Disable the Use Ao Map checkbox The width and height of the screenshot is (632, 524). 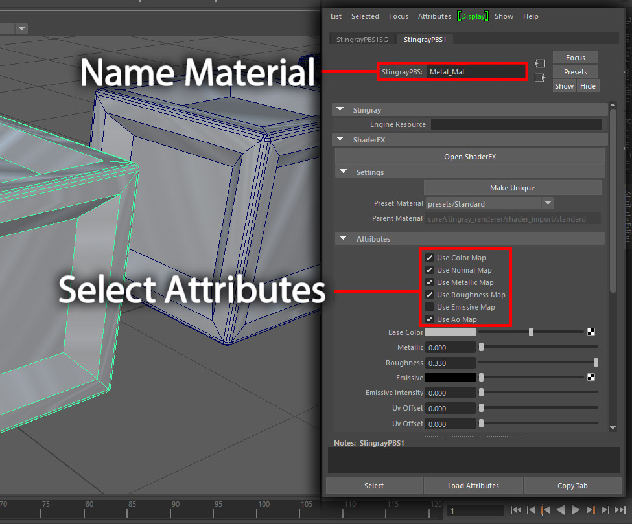[429, 319]
